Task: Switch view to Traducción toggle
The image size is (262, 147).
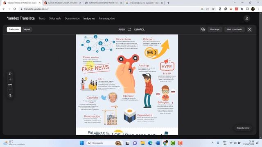Action: coord(14,29)
